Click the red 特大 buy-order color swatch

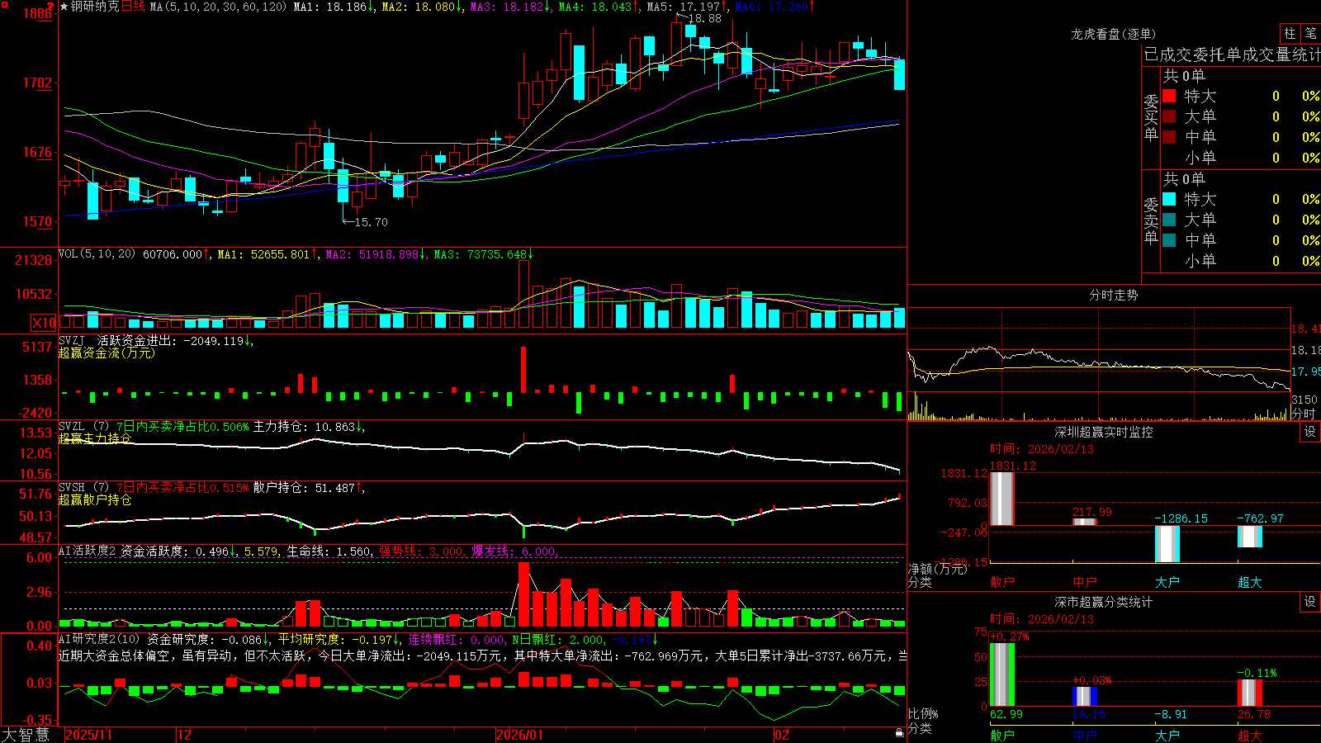tap(1169, 96)
